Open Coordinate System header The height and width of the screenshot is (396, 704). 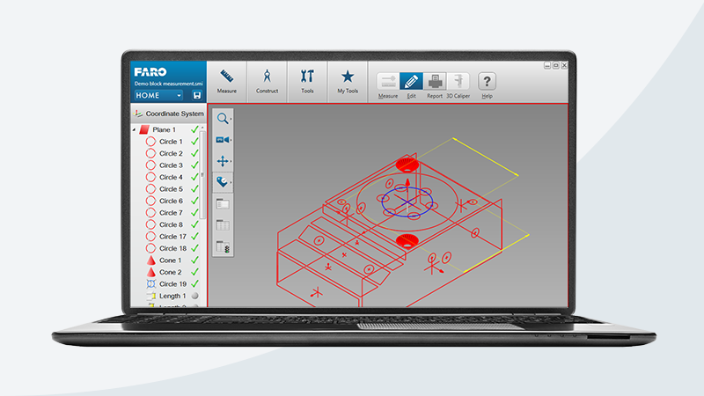point(169,114)
